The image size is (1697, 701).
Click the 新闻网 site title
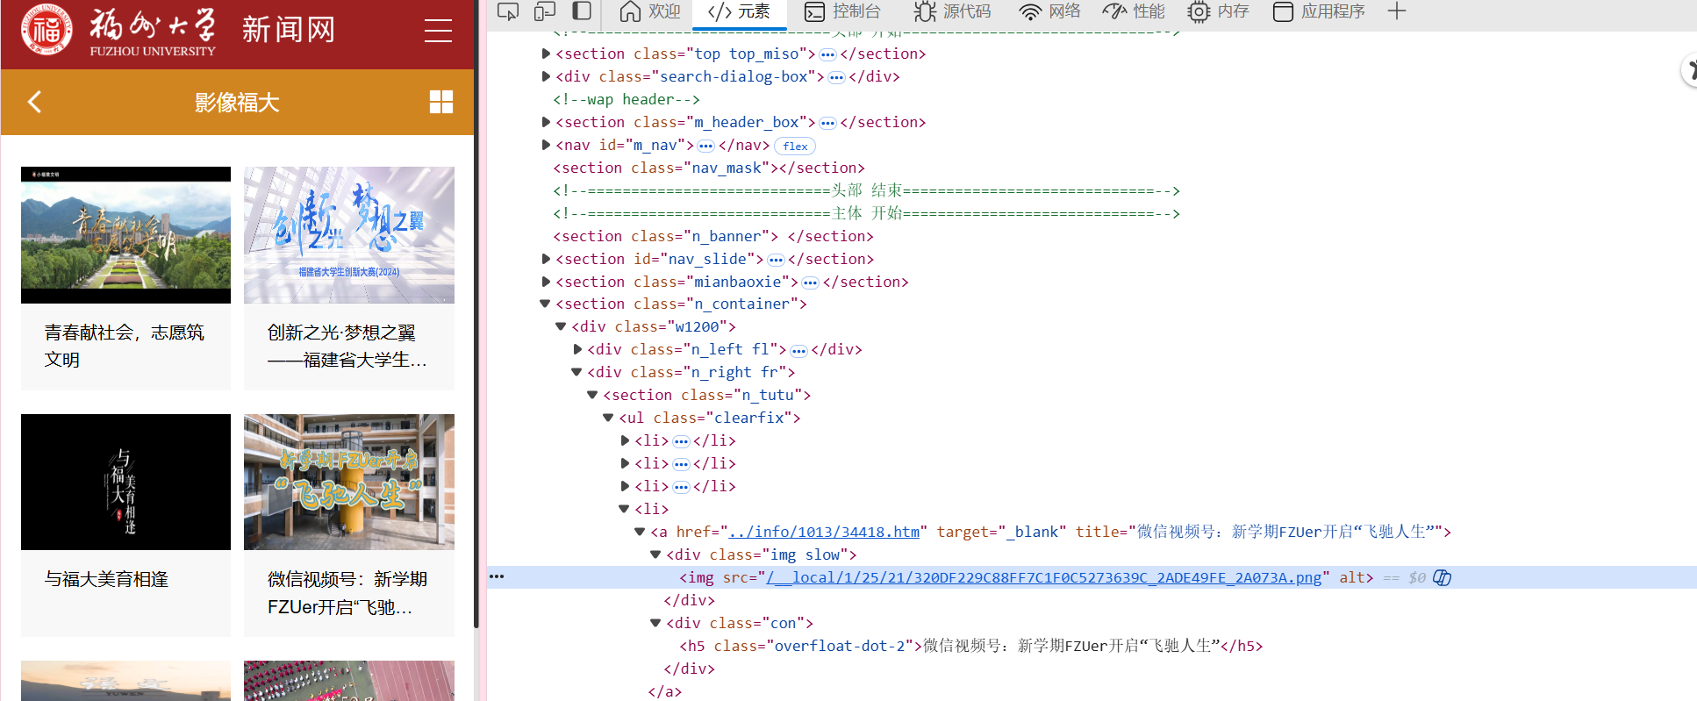coord(289,30)
